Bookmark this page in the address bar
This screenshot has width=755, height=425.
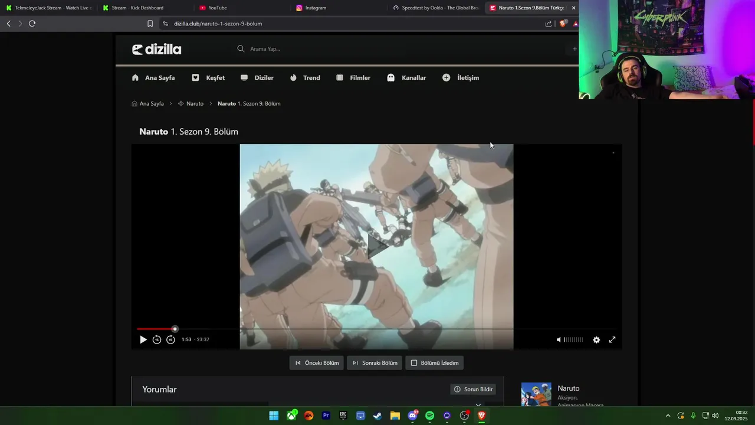coord(150,24)
